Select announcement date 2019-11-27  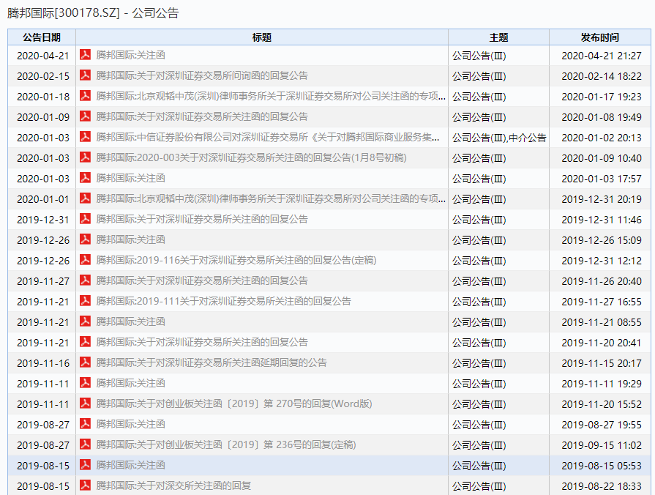tap(43, 281)
